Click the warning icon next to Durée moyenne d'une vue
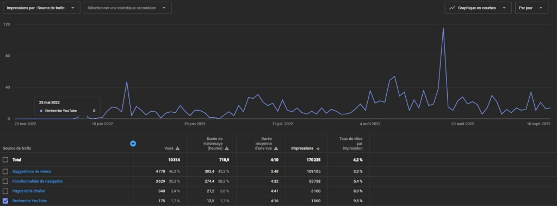The width and height of the screenshot is (557, 206). click(x=276, y=149)
